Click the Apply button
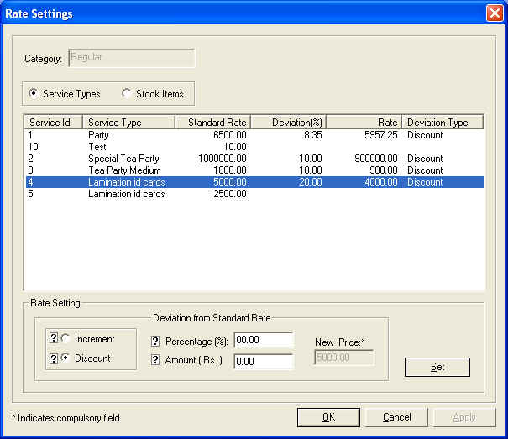The height and width of the screenshot is (439, 508). pyautogui.click(x=464, y=417)
